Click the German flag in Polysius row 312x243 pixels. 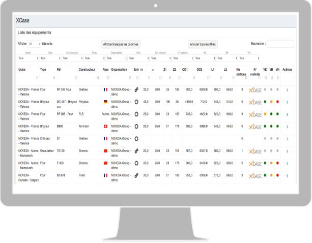pos(105,102)
